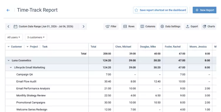The height and width of the screenshot is (112, 221).
Task: Click the grand total value 208:00
Action: pyautogui.click(x=107, y=54)
